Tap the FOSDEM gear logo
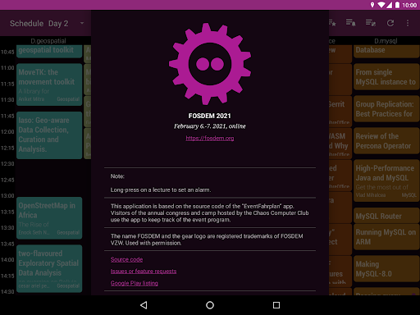This screenshot has width=420, height=315. (210, 64)
